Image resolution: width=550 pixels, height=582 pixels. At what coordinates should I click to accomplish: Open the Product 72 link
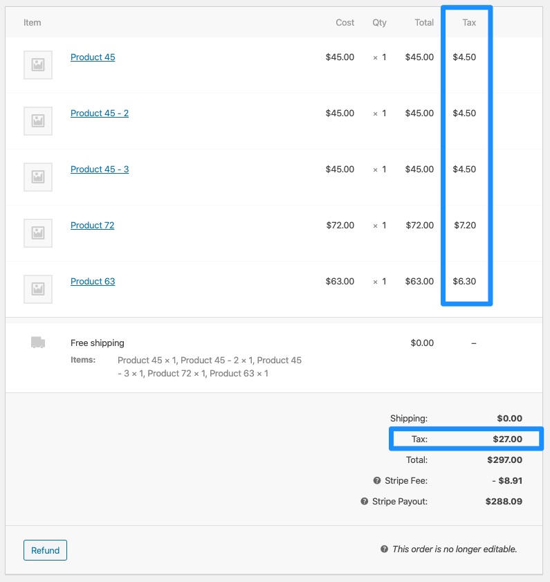point(93,225)
